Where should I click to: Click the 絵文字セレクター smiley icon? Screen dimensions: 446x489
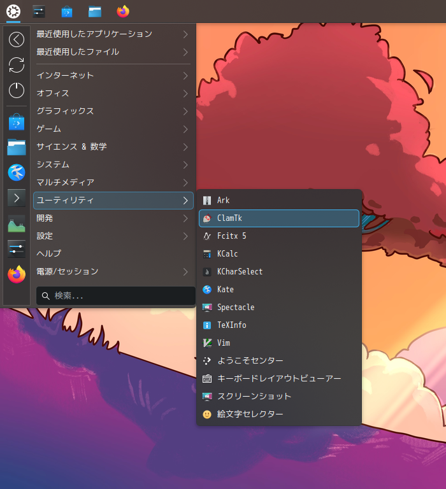coord(207,414)
